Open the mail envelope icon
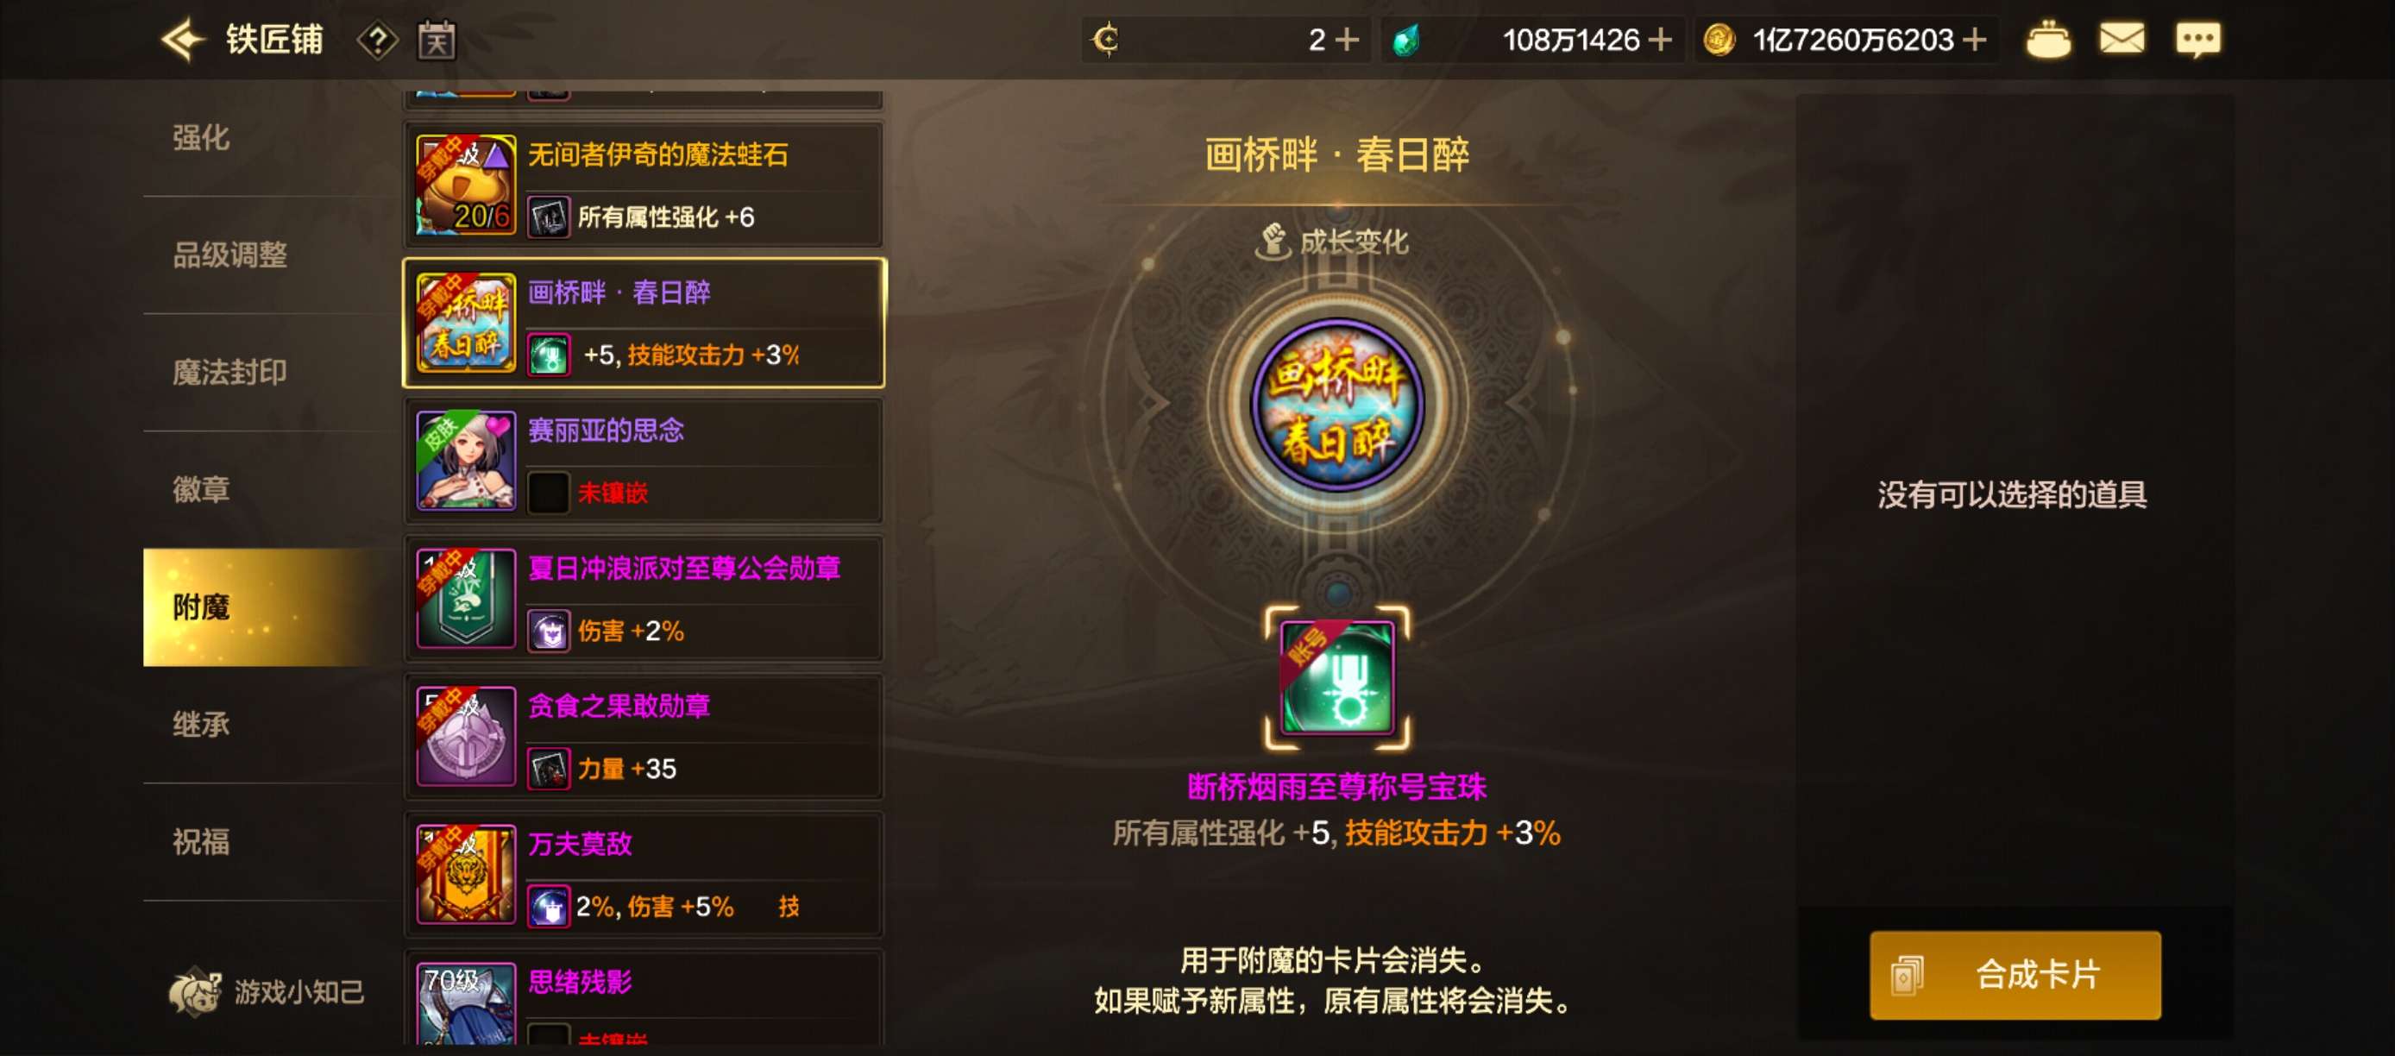Screen dimensions: 2395x1056 (x=2122, y=39)
